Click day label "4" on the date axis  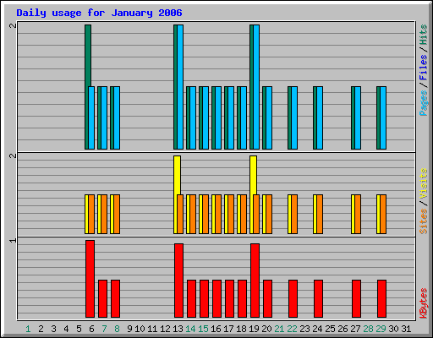[66, 329]
